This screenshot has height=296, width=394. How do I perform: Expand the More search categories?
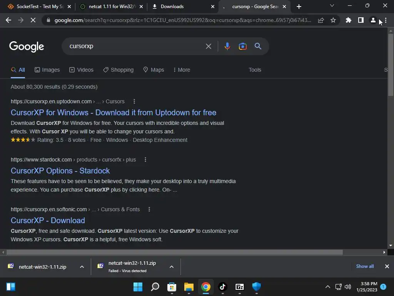click(182, 70)
